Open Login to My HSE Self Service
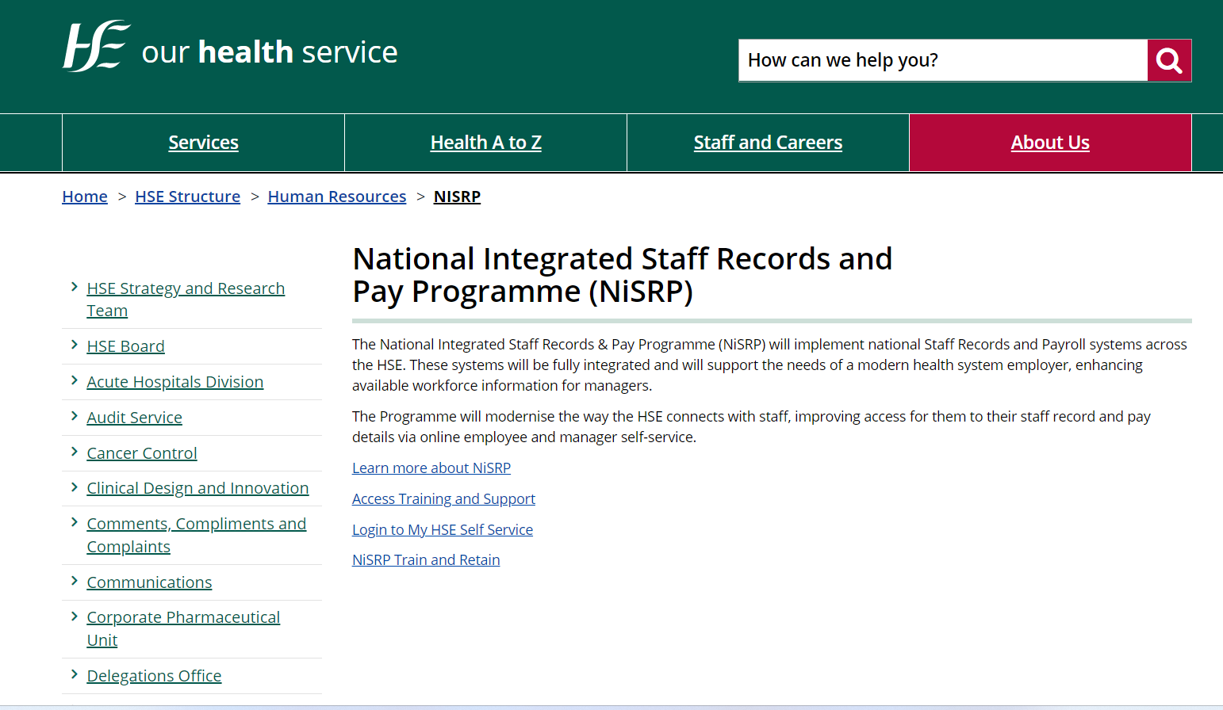The image size is (1223, 710). point(443,530)
